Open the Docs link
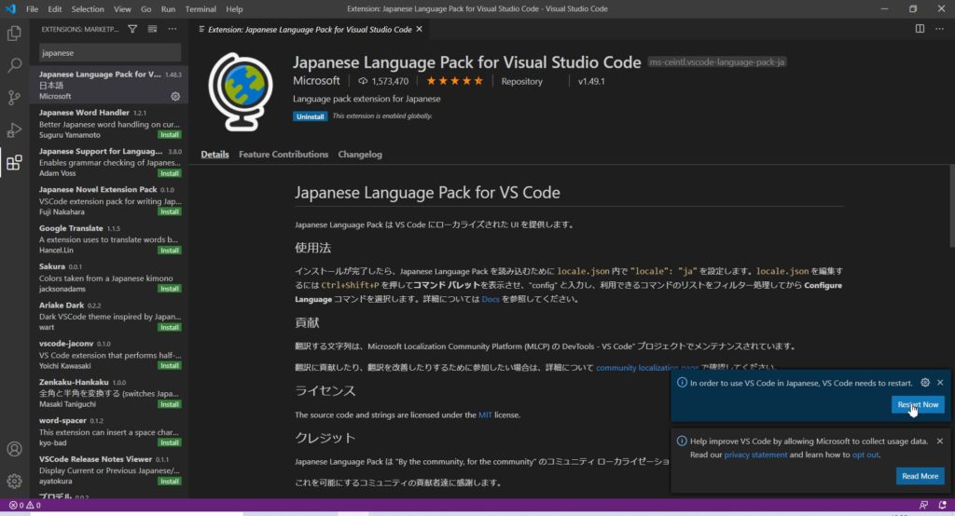955x516 pixels. point(491,299)
